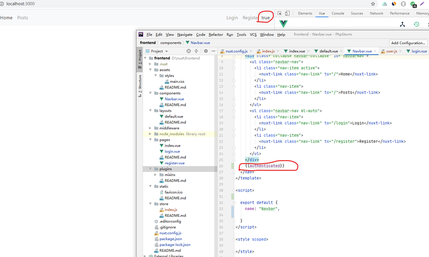Viewport: 429px width, 257px height.
Task: Collapse the frontend root folder
Action: pos(145,58)
